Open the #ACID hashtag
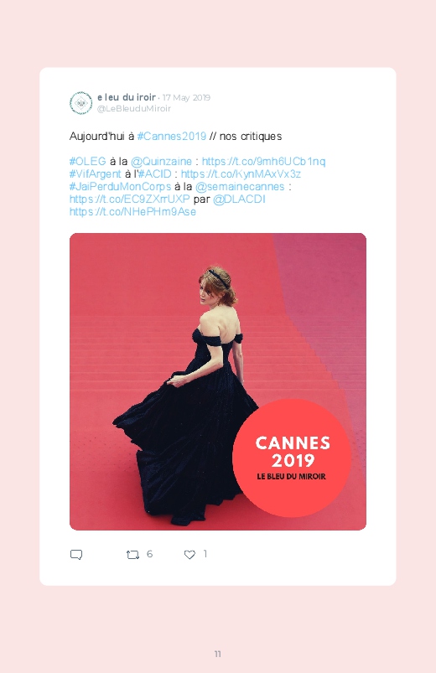This screenshot has height=673, width=436. point(155,173)
